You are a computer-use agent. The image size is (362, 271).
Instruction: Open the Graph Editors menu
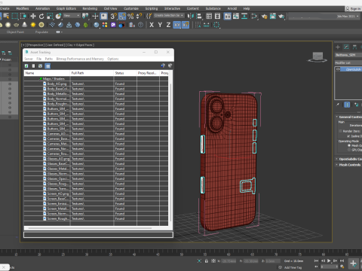[x=66, y=8]
